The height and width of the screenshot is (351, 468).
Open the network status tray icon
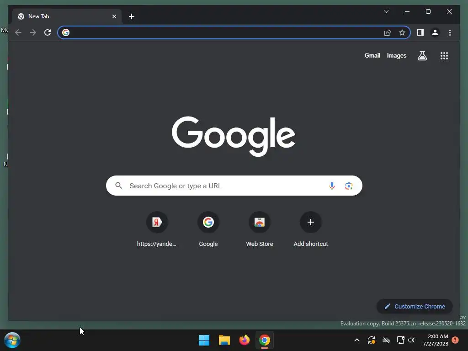[400, 340]
